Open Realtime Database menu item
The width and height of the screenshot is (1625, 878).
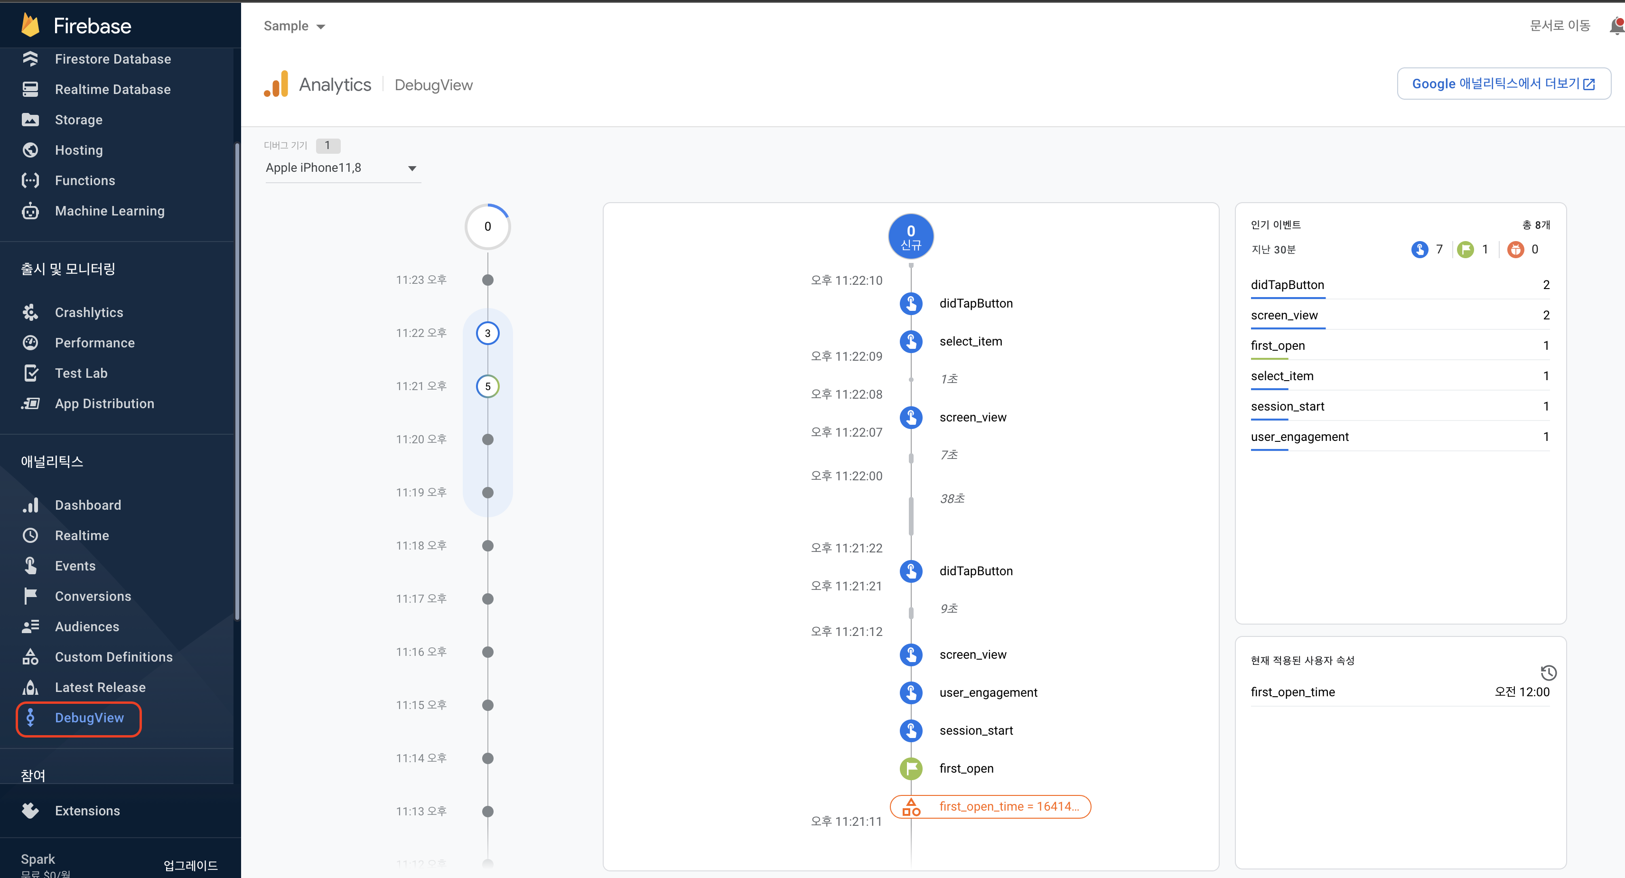pos(112,89)
